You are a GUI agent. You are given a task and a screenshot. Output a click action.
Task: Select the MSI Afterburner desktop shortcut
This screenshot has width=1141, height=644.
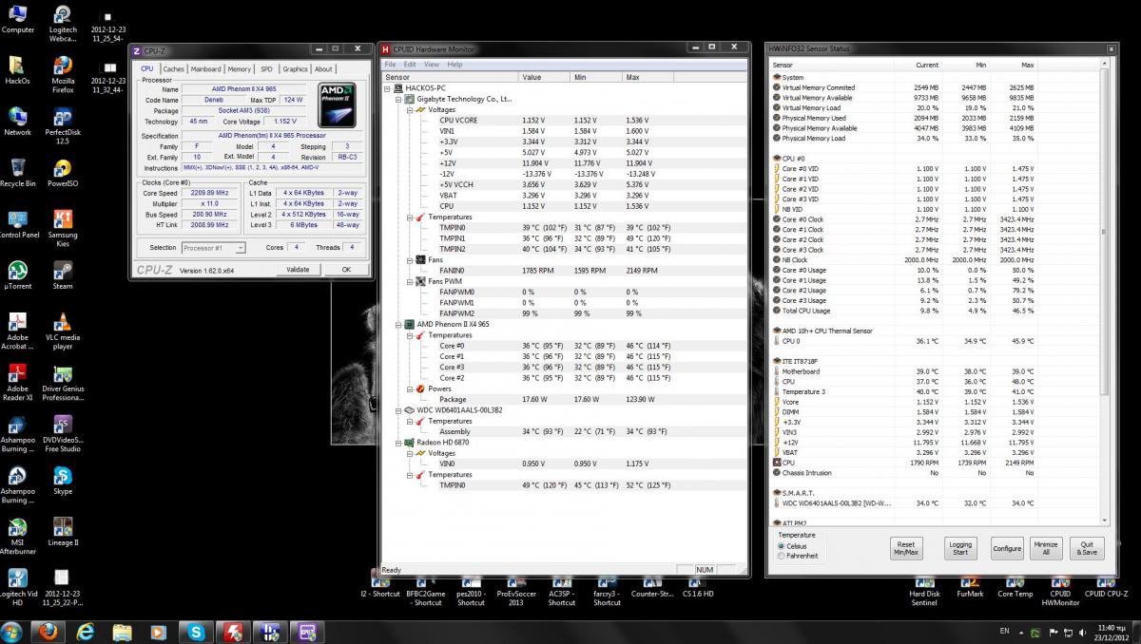pos(17,537)
